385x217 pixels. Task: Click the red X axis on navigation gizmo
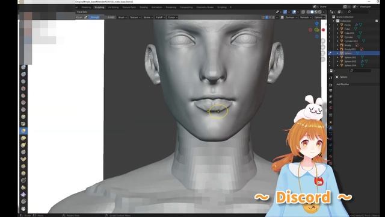pyautogui.click(x=324, y=30)
